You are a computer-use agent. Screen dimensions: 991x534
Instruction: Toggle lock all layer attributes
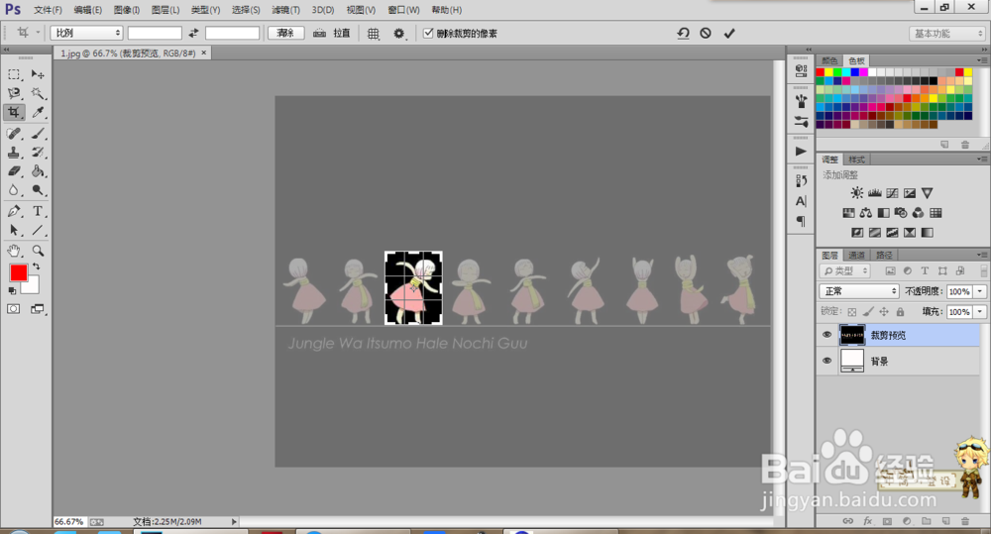click(x=900, y=311)
